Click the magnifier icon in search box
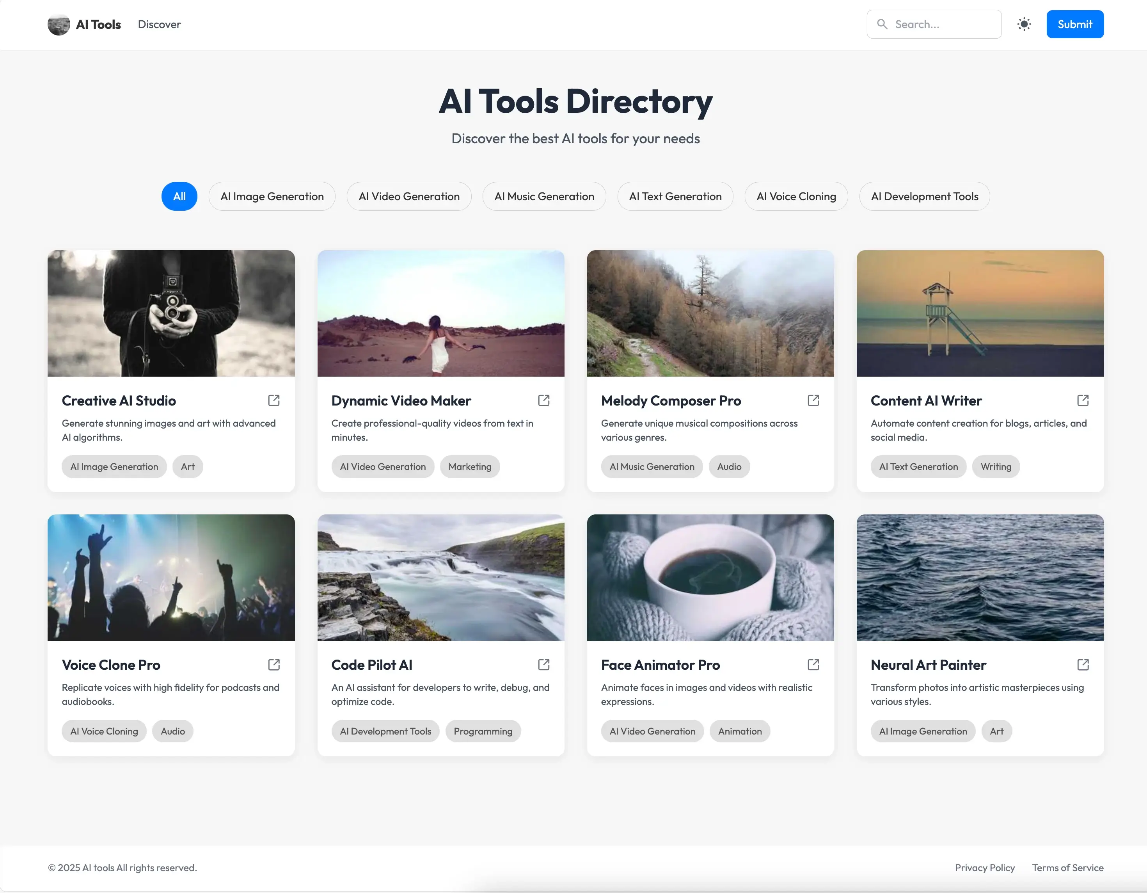The height and width of the screenshot is (893, 1147). [x=882, y=24]
